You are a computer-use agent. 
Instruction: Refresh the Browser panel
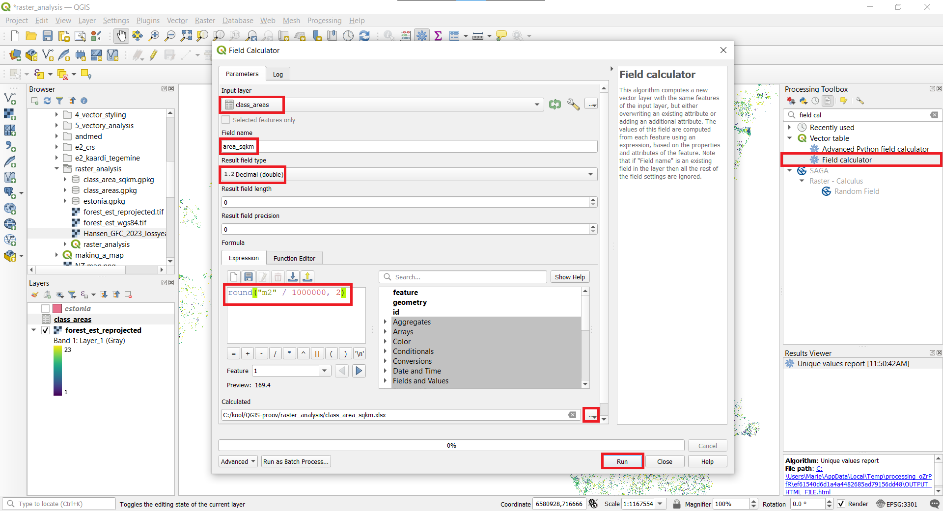47,101
